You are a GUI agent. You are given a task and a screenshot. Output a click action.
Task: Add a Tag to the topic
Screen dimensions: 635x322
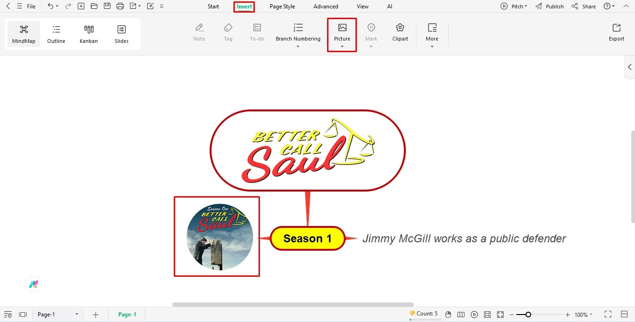tap(228, 33)
